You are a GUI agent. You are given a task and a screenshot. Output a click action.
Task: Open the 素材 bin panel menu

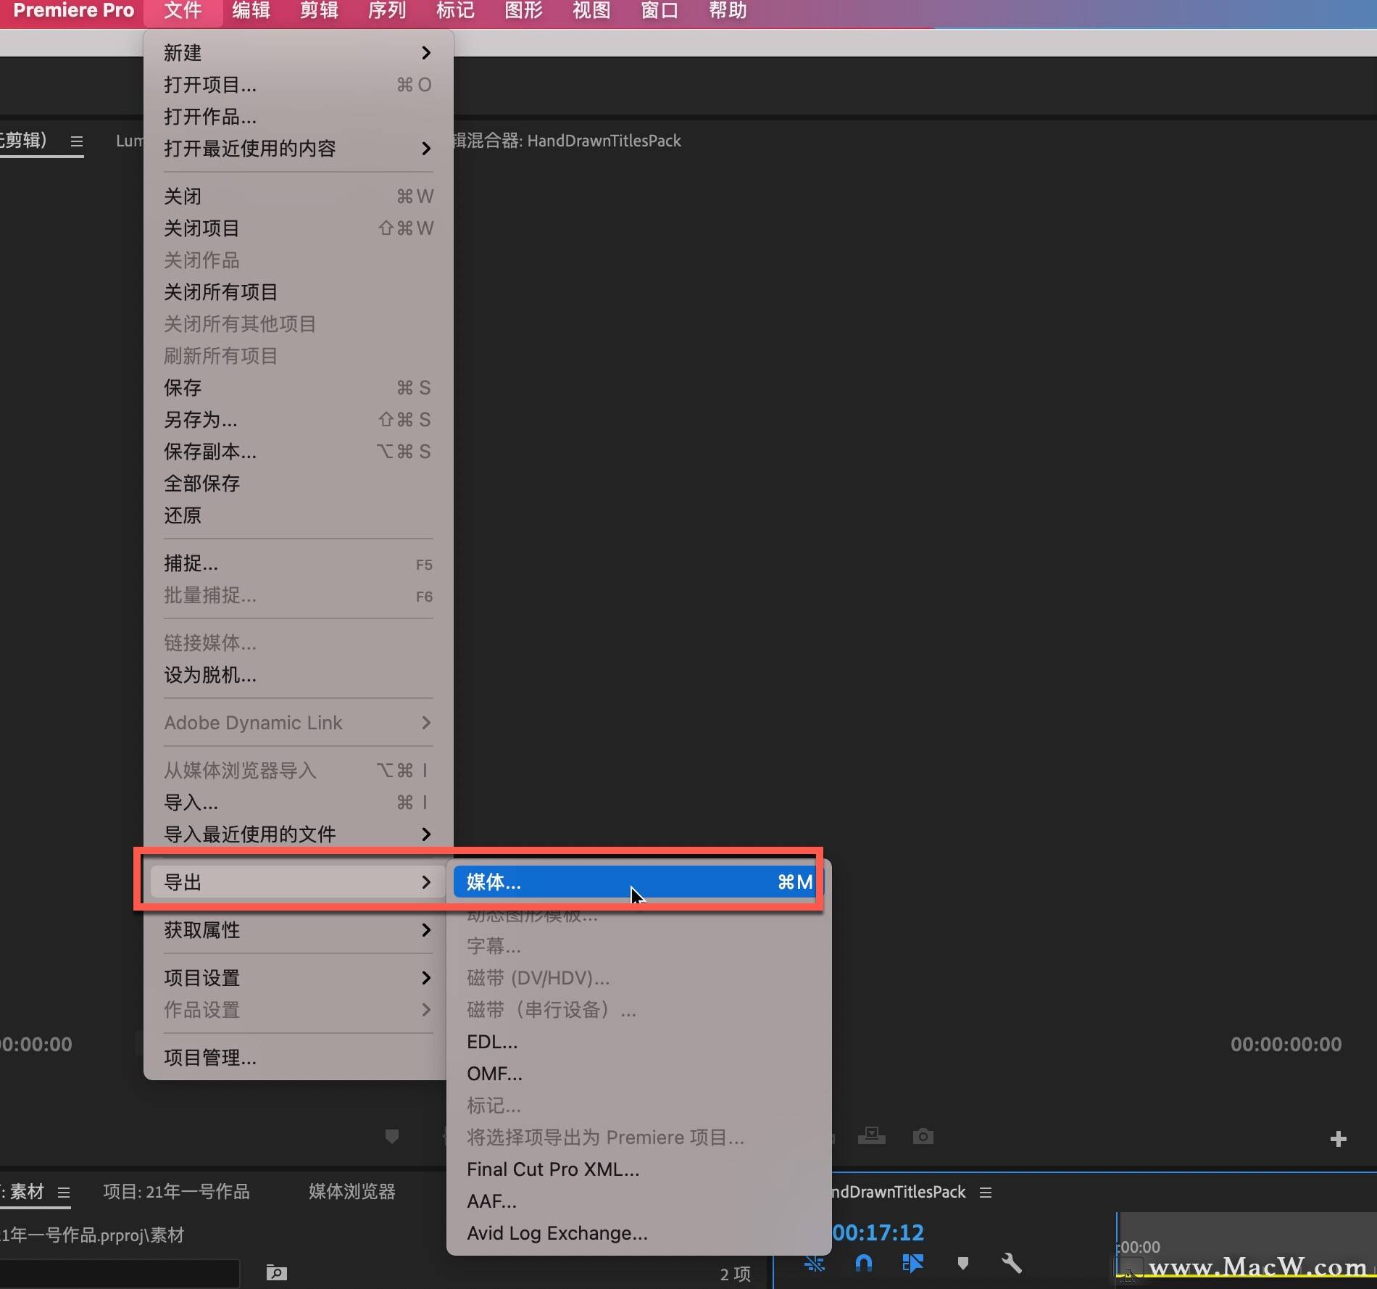64,1192
